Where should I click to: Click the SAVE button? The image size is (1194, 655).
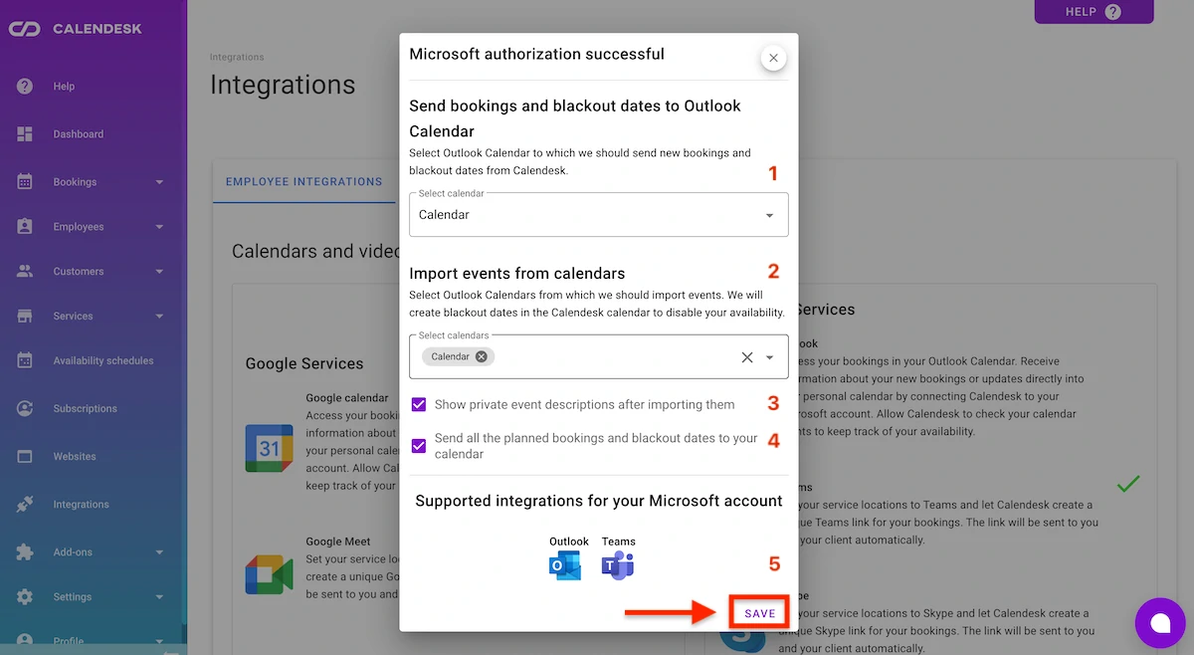(x=758, y=613)
